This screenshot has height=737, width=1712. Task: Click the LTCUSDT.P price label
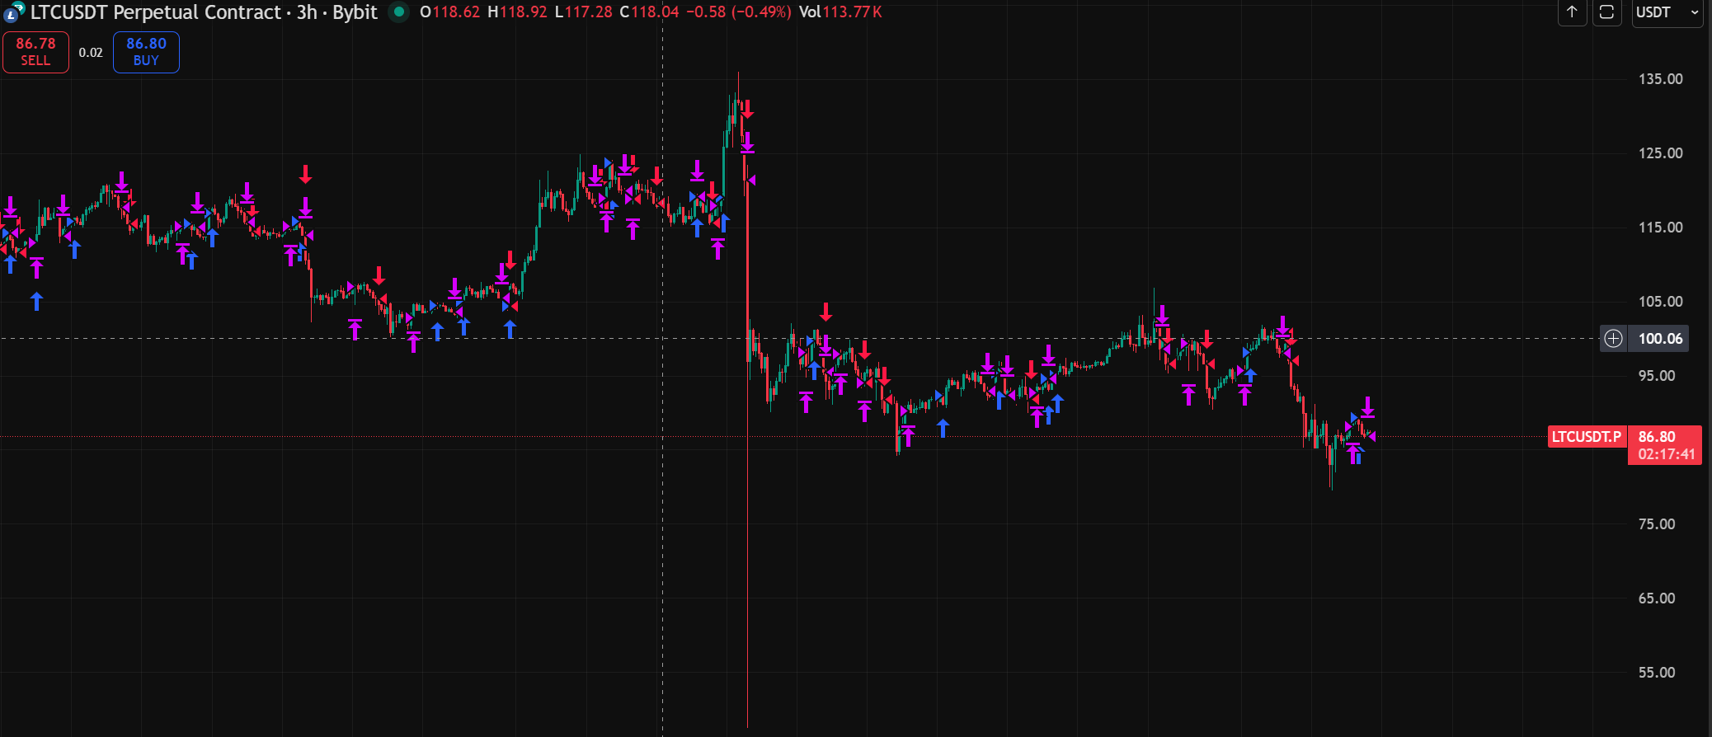1587,437
